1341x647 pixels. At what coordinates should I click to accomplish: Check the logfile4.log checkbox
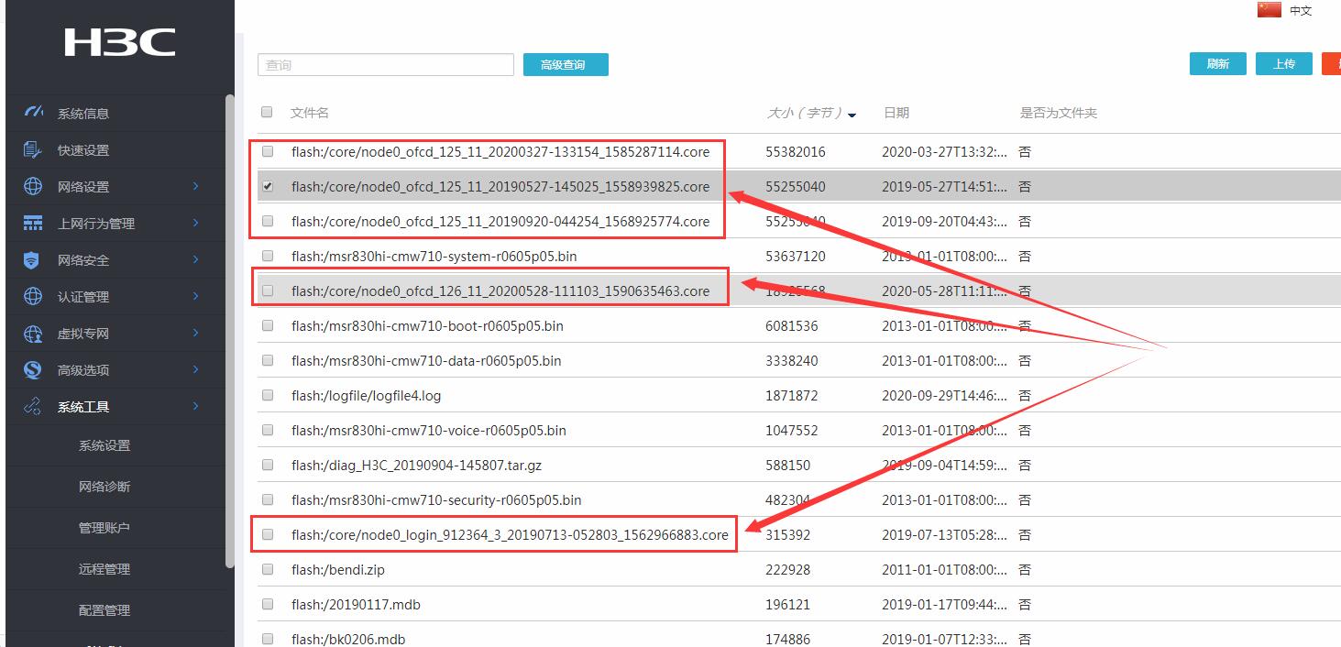[268, 395]
